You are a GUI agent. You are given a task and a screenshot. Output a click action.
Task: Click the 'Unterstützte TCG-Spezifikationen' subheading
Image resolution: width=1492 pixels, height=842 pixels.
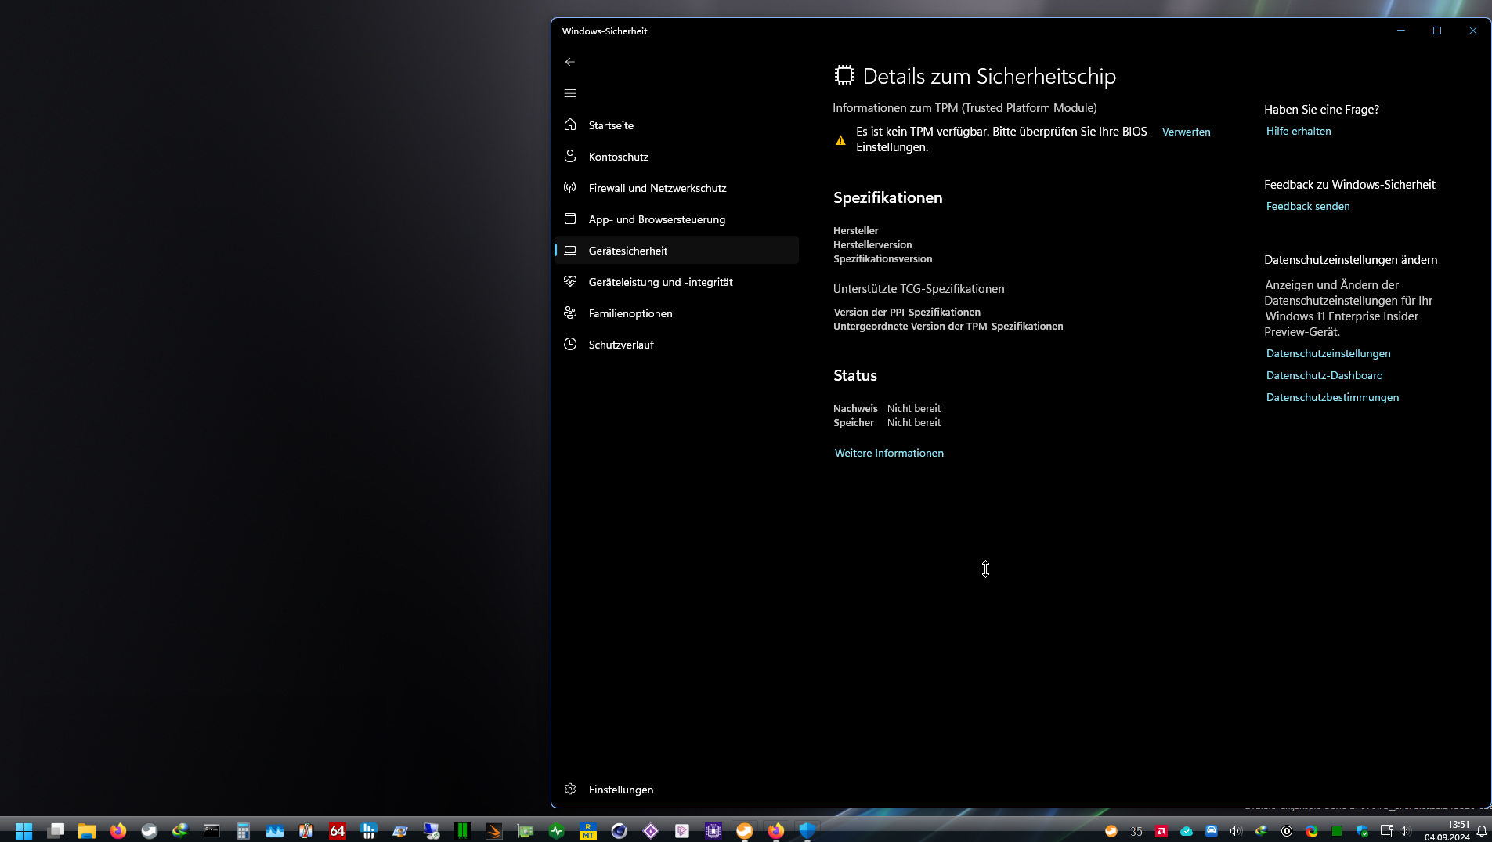pyautogui.click(x=919, y=289)
